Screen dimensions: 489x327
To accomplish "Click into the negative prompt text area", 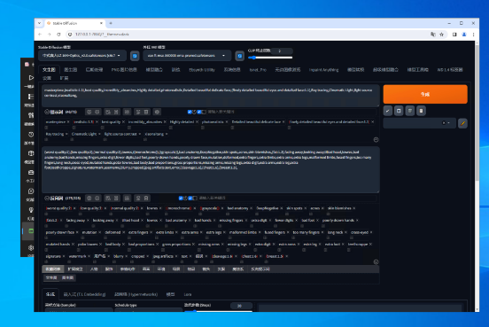I will tap(211, 170).
